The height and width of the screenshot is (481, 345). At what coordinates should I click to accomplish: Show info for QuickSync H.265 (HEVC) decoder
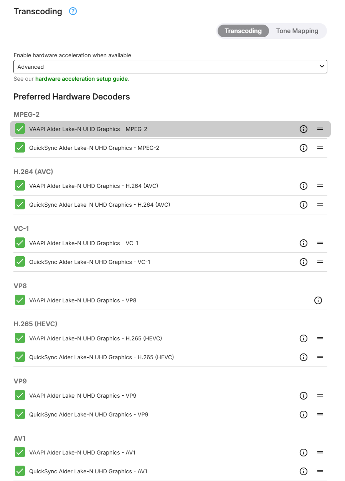(304, 357)
